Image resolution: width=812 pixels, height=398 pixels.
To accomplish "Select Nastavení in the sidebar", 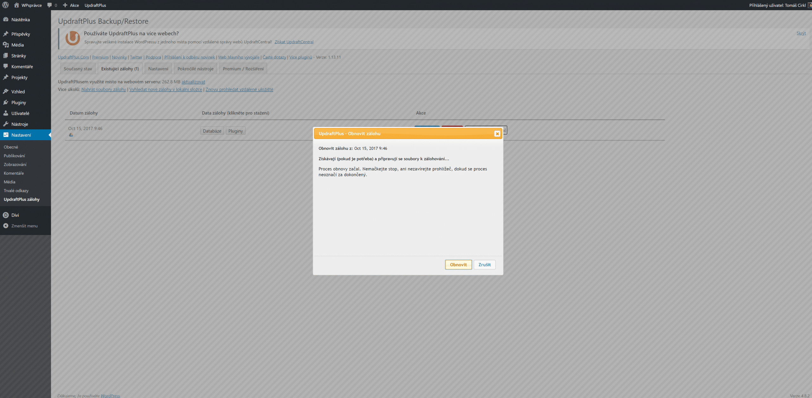I will (x=25, y=135).
